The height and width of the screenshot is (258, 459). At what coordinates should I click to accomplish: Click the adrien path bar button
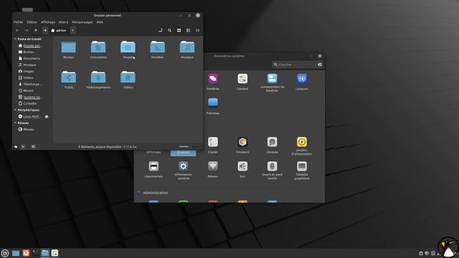pyautogui.click(x=59, y=30)
